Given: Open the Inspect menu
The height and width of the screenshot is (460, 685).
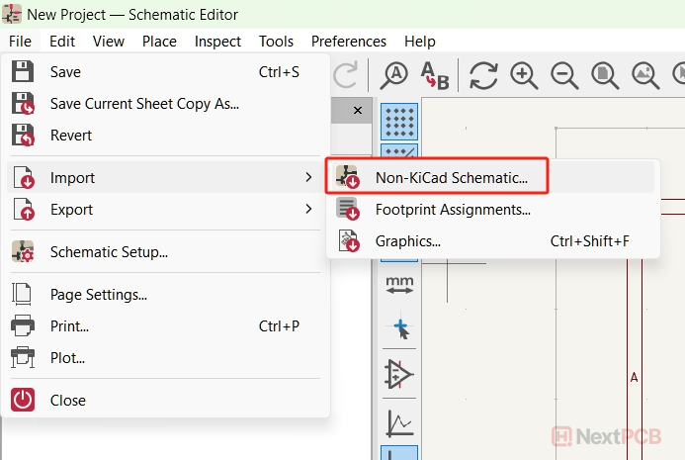Looking at the screenshot, I should pos(217,42).
